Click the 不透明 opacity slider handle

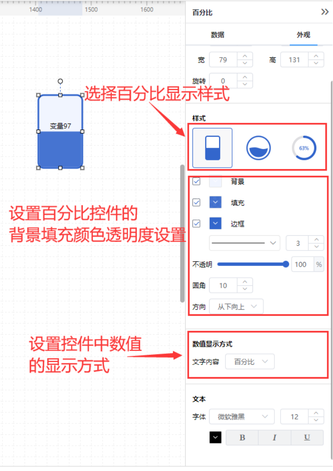[x=286, y=264]
